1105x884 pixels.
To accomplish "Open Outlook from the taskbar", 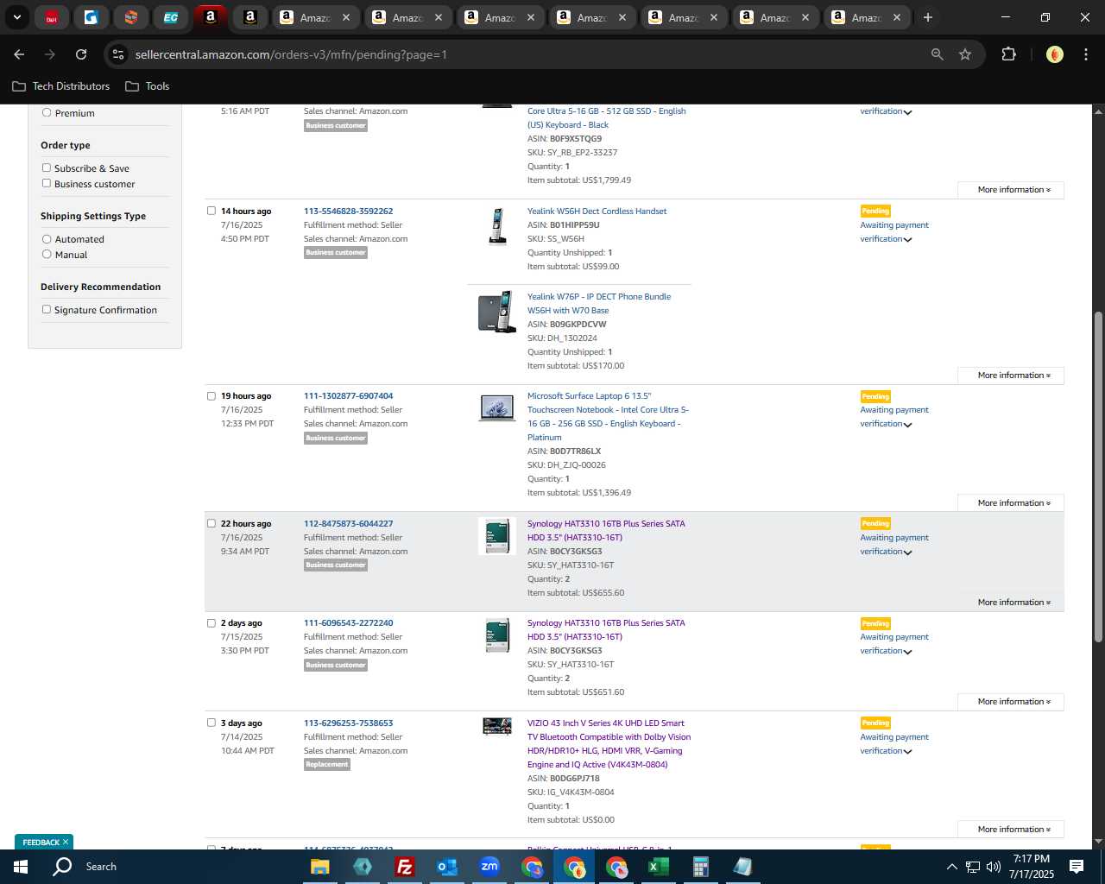I will click(x=446, y=867).
